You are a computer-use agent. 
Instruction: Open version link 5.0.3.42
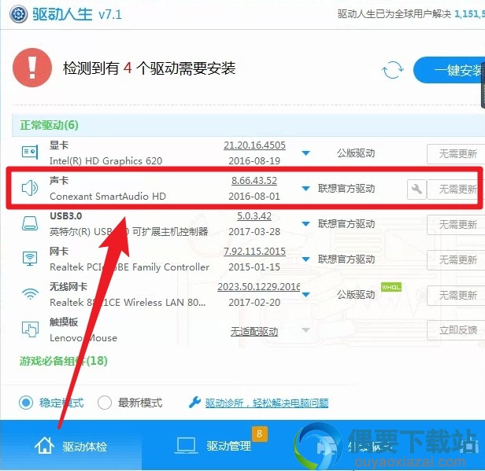(x=254, y=216)
